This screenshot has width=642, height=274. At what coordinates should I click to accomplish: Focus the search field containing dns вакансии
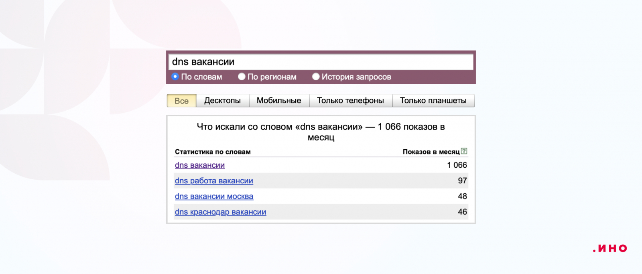tap(321, 62)
